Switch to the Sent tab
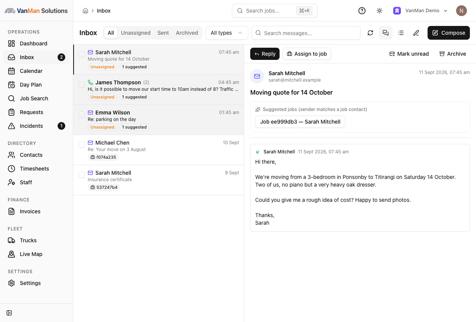Viewport: 476px width, 322px height. point(163,33)
